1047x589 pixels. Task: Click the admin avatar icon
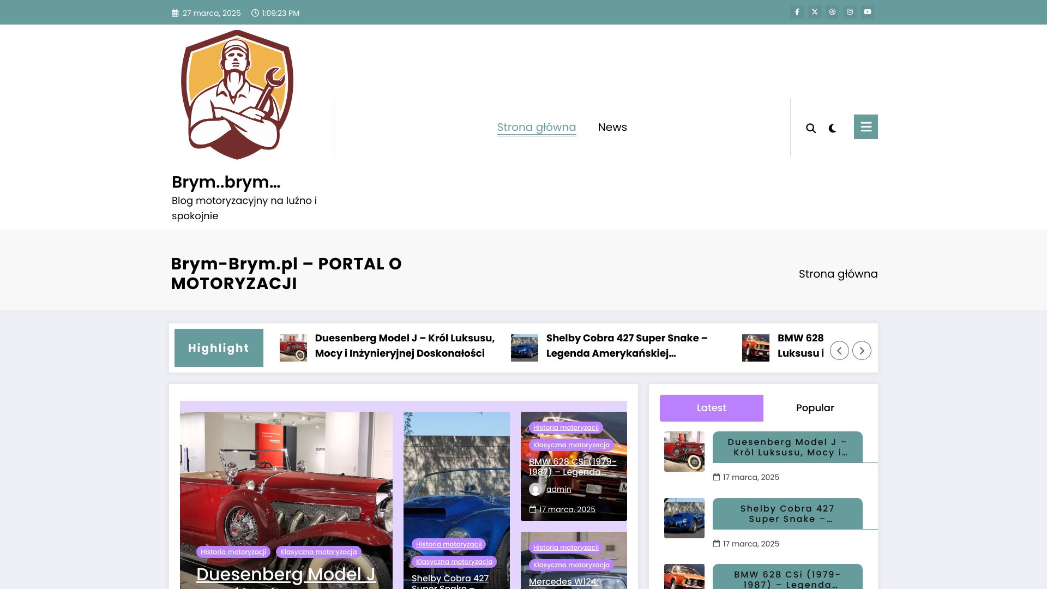click(x=535, y=489)
